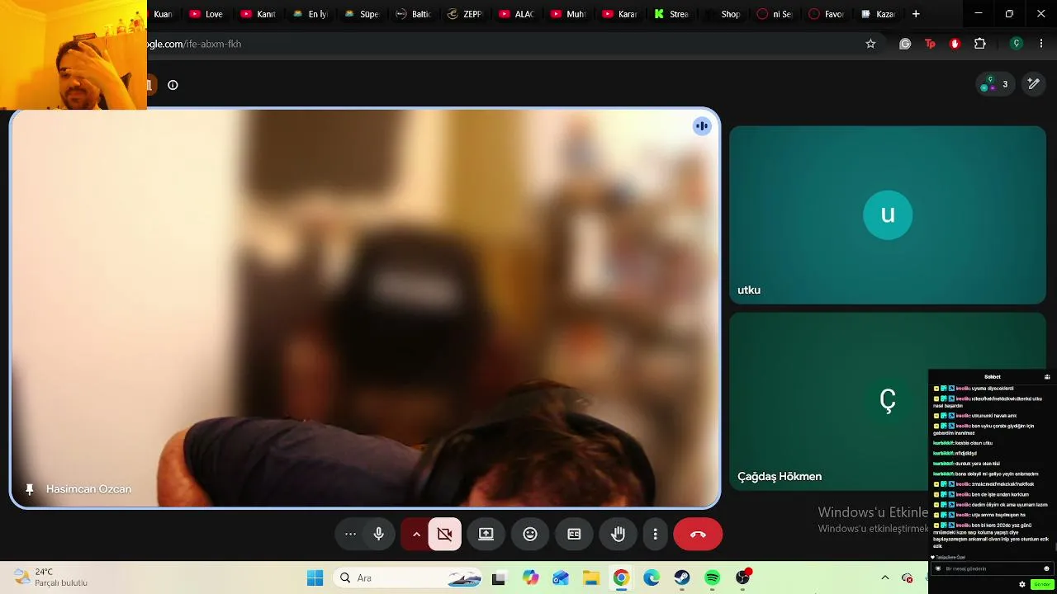Switch to the Muht tab

[x=567, y=14]
